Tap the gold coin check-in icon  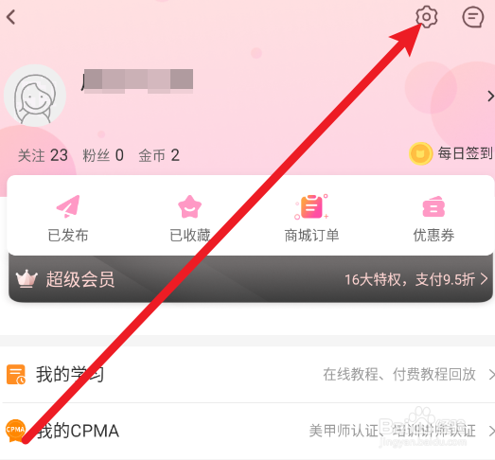click(x=420, y=153)
